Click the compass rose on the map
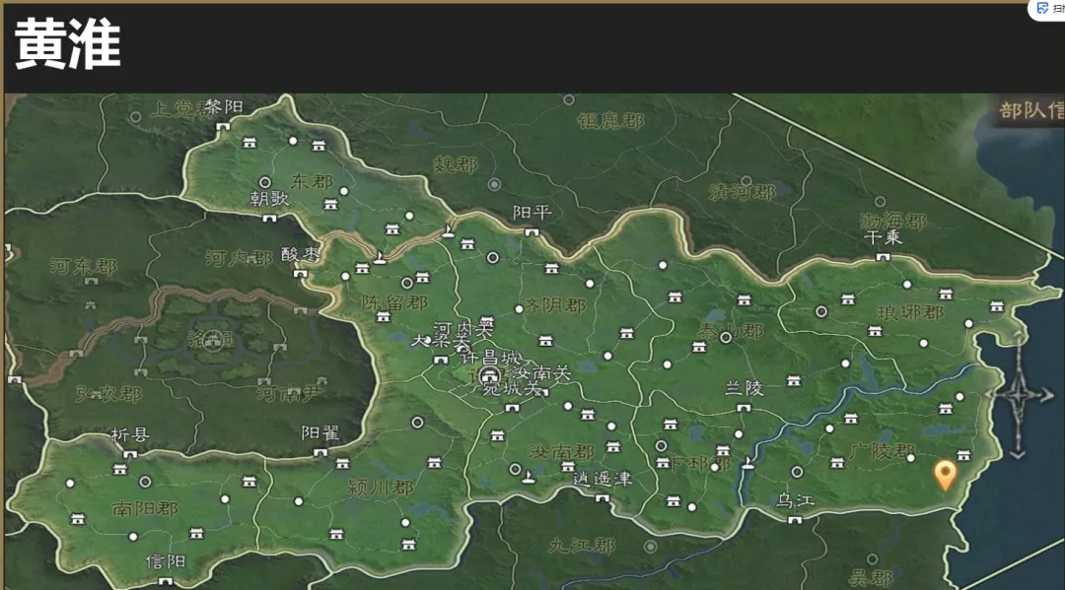The image size is (1065, 590). pos(1018,394)
